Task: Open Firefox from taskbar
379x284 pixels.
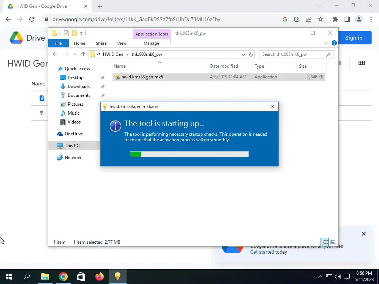Action: (x=99, y=277)
